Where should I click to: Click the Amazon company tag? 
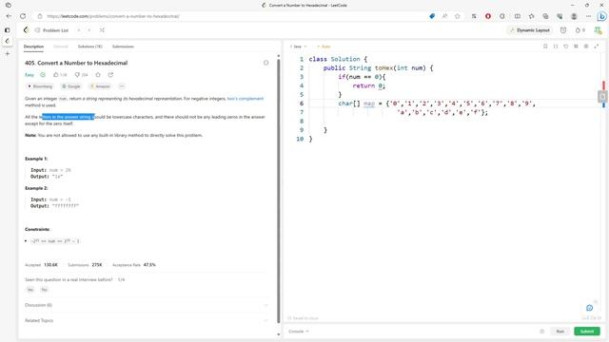coord(100,86)
